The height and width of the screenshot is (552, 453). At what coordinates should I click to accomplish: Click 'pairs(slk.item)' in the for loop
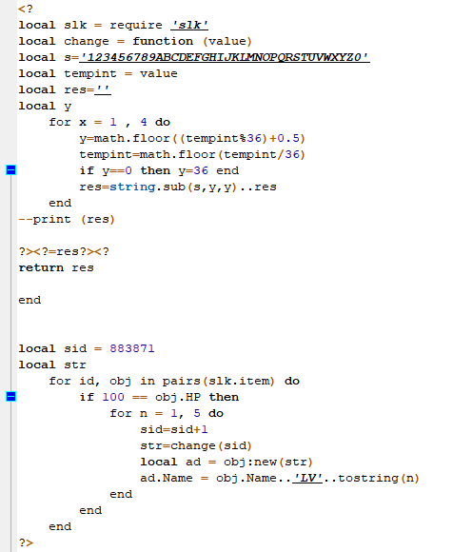tap(218, 381)
